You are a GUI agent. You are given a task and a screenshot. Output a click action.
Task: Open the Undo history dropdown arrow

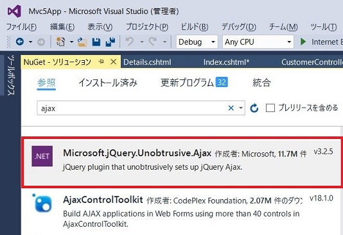point(142,42)
